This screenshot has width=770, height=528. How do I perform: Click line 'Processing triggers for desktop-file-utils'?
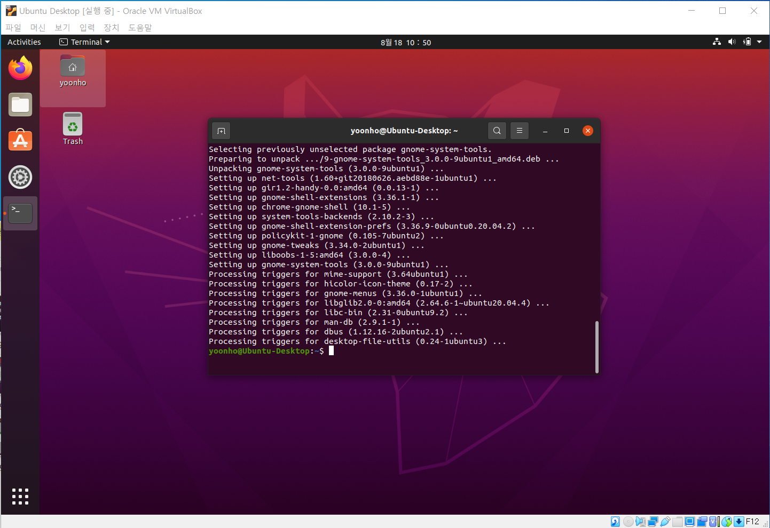point(357,341)
